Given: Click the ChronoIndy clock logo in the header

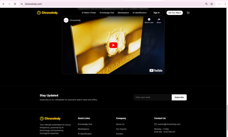Looking at the screenshot, I should coord(39,13).
